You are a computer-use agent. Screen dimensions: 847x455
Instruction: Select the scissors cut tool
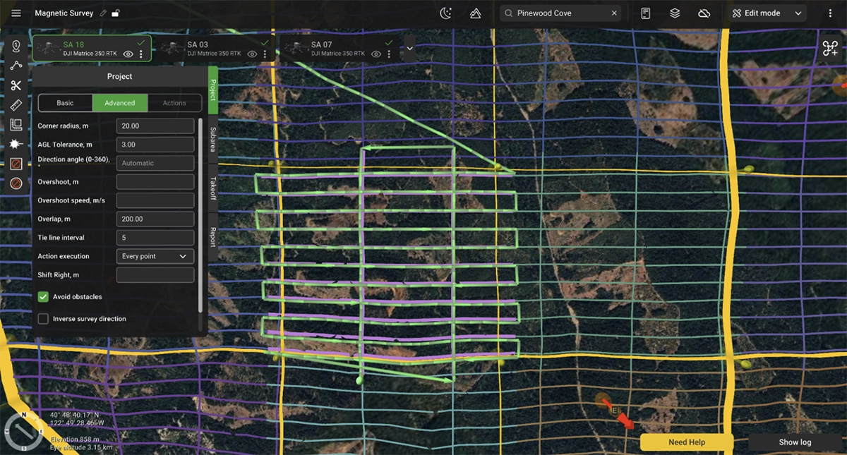tap(16, 85)
